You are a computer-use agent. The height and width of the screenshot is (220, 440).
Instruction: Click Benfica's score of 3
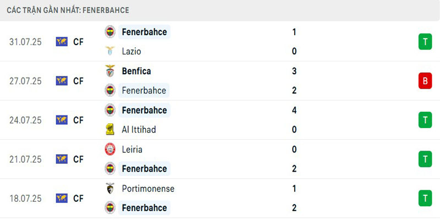point(295,71)
